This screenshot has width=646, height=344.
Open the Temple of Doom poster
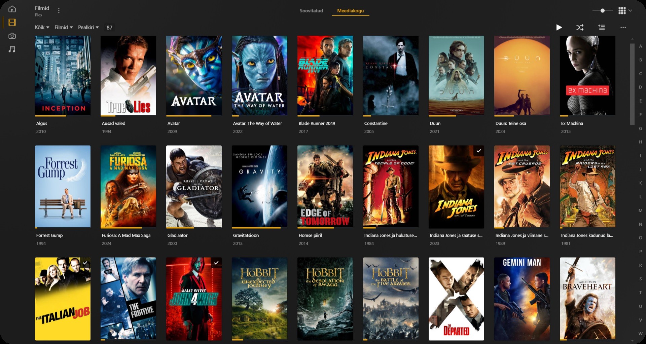point(391,187)
